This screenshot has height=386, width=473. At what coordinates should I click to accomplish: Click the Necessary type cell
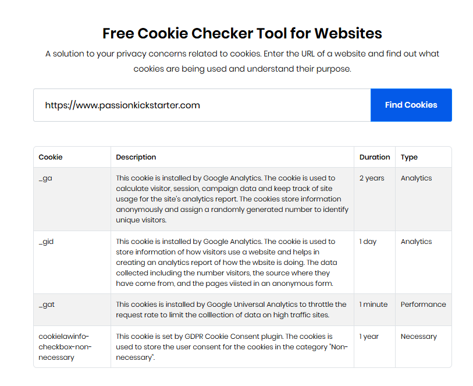(424, 346)
